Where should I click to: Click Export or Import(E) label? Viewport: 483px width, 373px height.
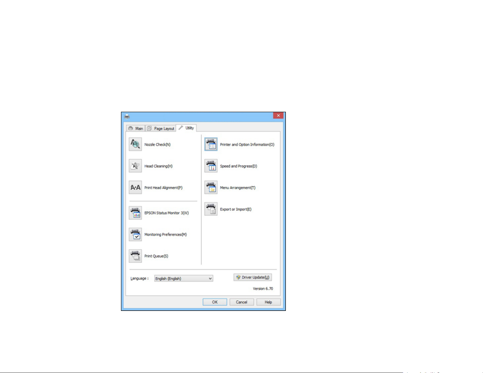click(x=236, y=209)
